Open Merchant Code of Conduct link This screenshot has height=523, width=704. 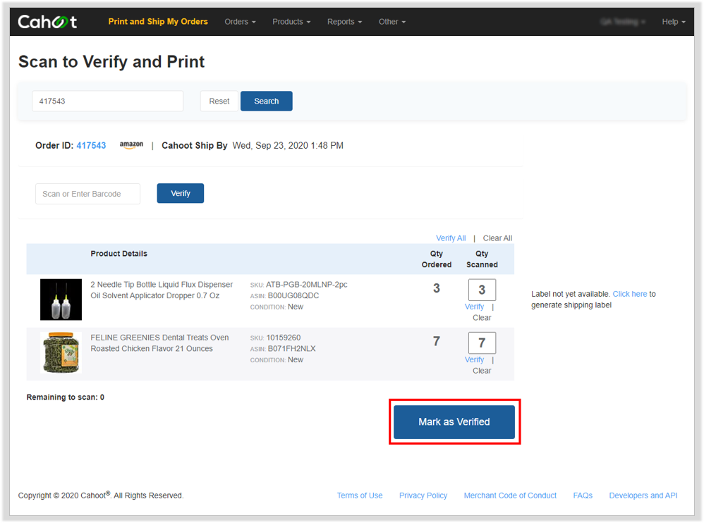pyautogui.click(x=510, y=496)
